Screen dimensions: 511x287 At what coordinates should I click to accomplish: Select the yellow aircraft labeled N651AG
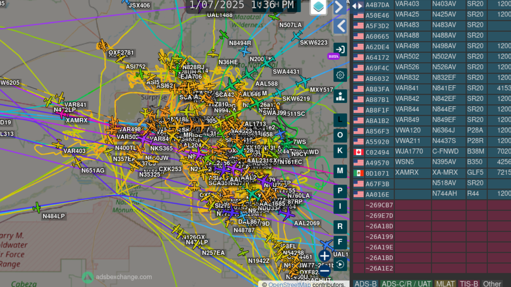pos(77,162)
